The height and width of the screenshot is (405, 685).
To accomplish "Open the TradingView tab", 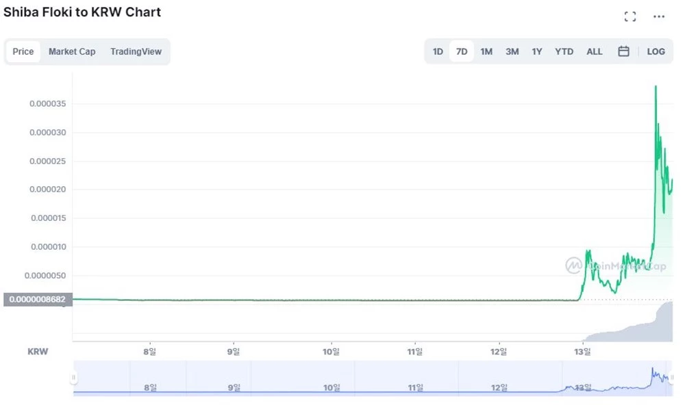I will click(136, 51).
